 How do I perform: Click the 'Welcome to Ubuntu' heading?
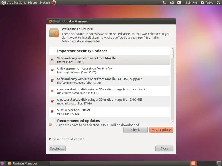pyautogui.click(x=77, y=29)
